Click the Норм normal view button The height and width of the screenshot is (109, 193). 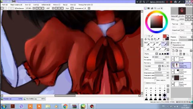point(68,8)
